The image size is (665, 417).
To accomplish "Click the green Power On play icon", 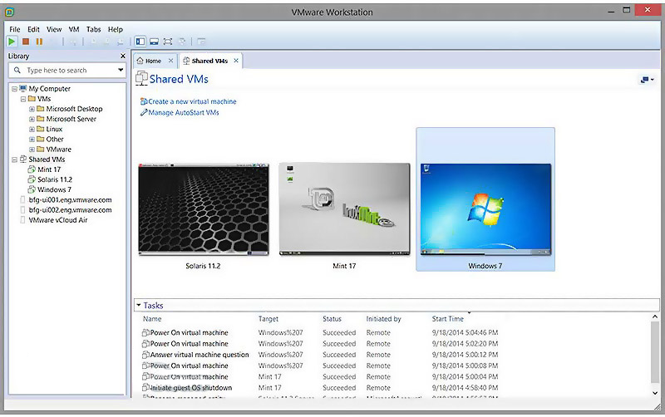I will (12, 42).
